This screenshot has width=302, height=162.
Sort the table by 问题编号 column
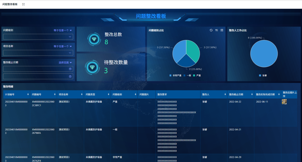click(55, 95)
